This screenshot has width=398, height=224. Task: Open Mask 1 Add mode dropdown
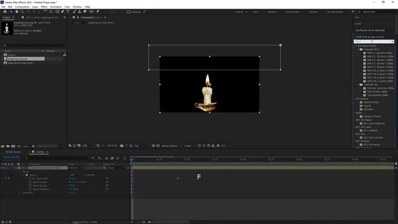[x=75, y=175]
